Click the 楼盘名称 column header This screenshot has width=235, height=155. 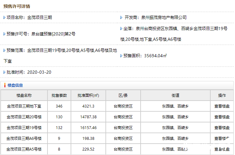24,96
